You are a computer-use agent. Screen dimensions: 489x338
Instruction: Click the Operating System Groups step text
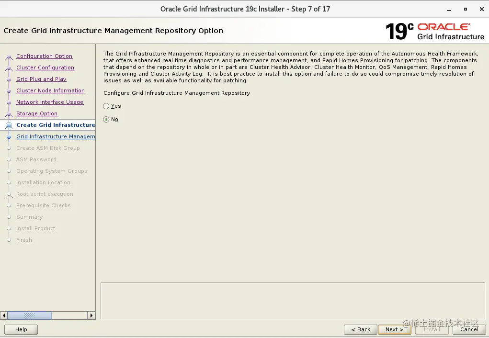(52, 171)
